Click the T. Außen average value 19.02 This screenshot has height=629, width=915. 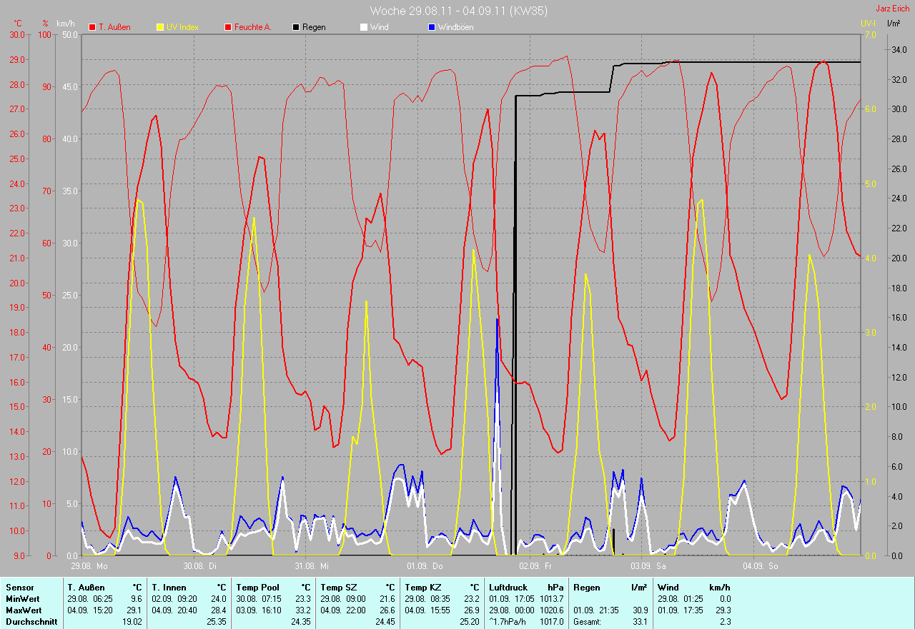point(131,622)
